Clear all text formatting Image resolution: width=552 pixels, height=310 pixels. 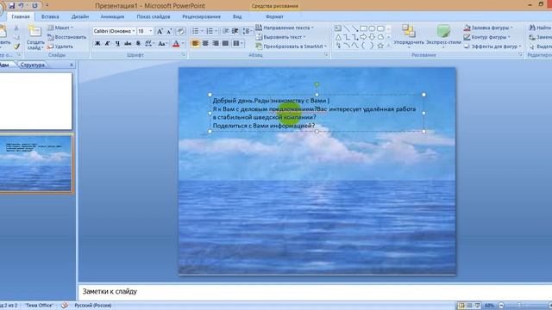[180, 31]
